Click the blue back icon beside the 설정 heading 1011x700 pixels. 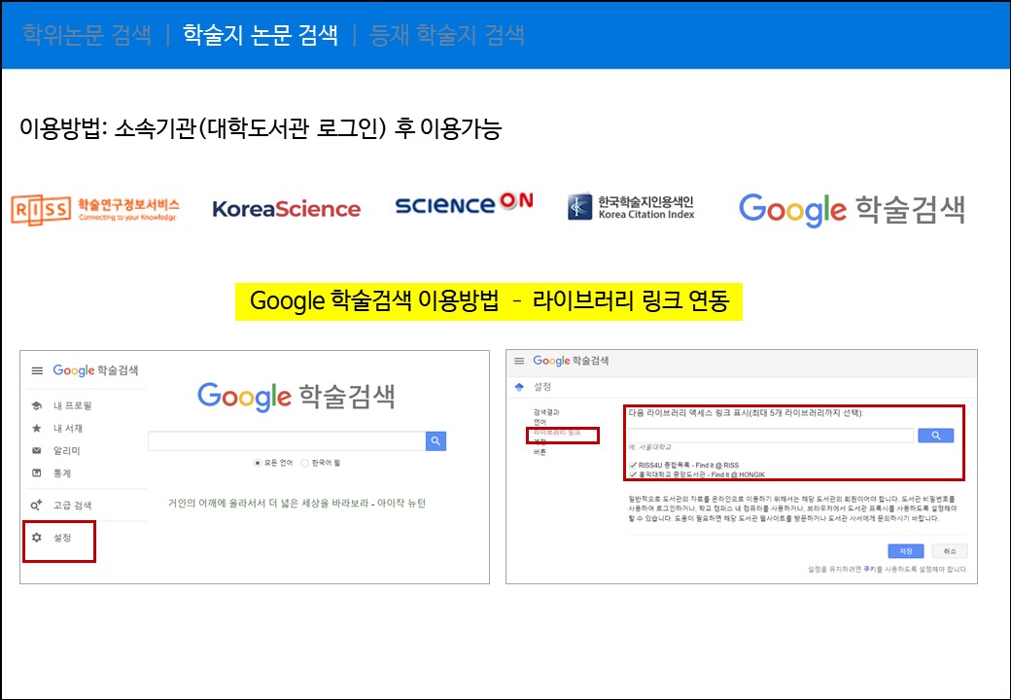[x=520, y=387]
